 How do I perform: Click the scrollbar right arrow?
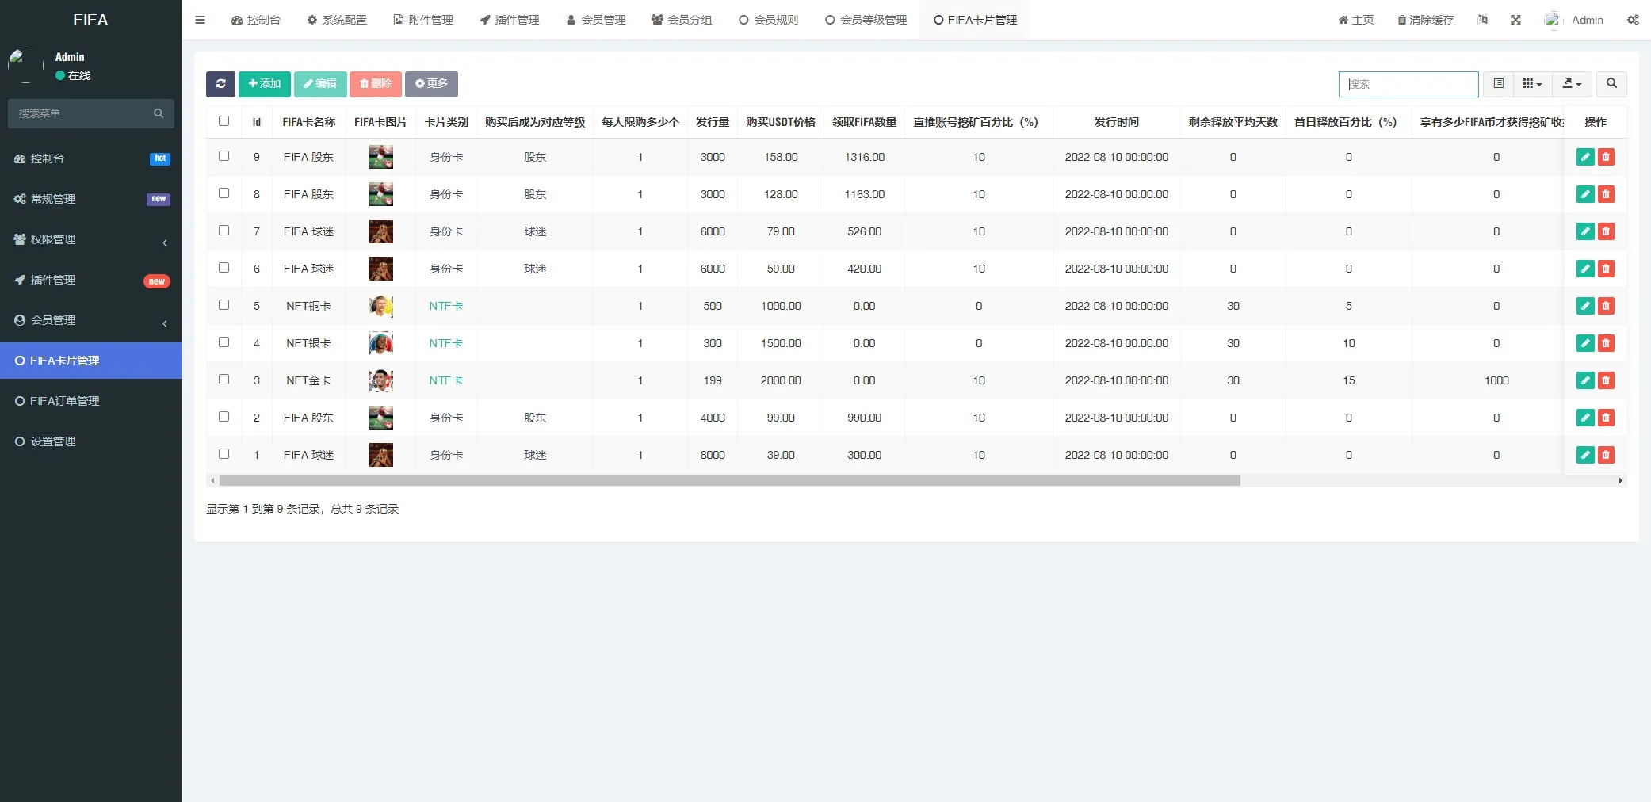pos(1621,481)
